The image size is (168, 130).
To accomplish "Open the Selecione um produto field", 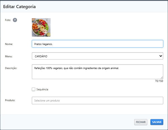I will (97, 100).
